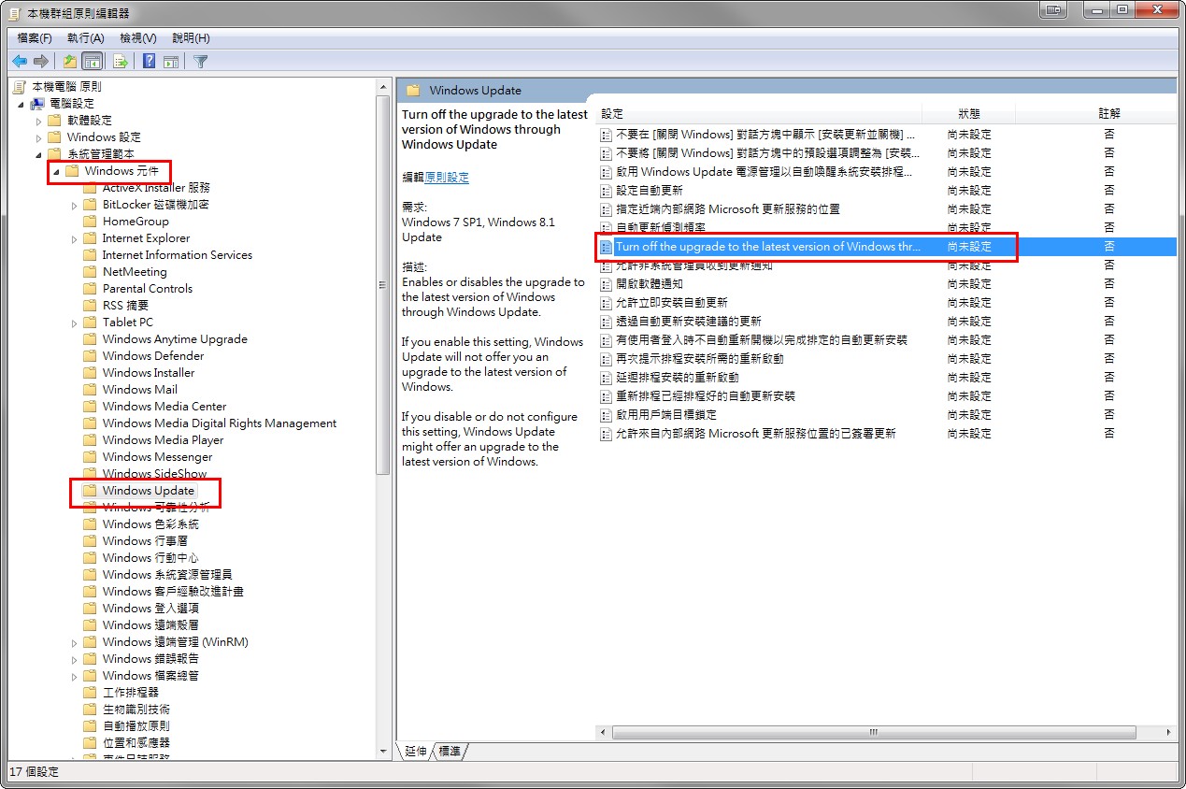Click the Windows Defender folder icon
This screenshot has height=789, width=1186.
tap(90, 356)
